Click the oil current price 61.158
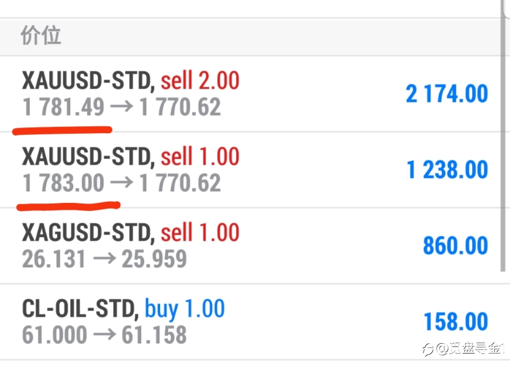The height and width of the screenshot is (371, 510). coord(154,335)
